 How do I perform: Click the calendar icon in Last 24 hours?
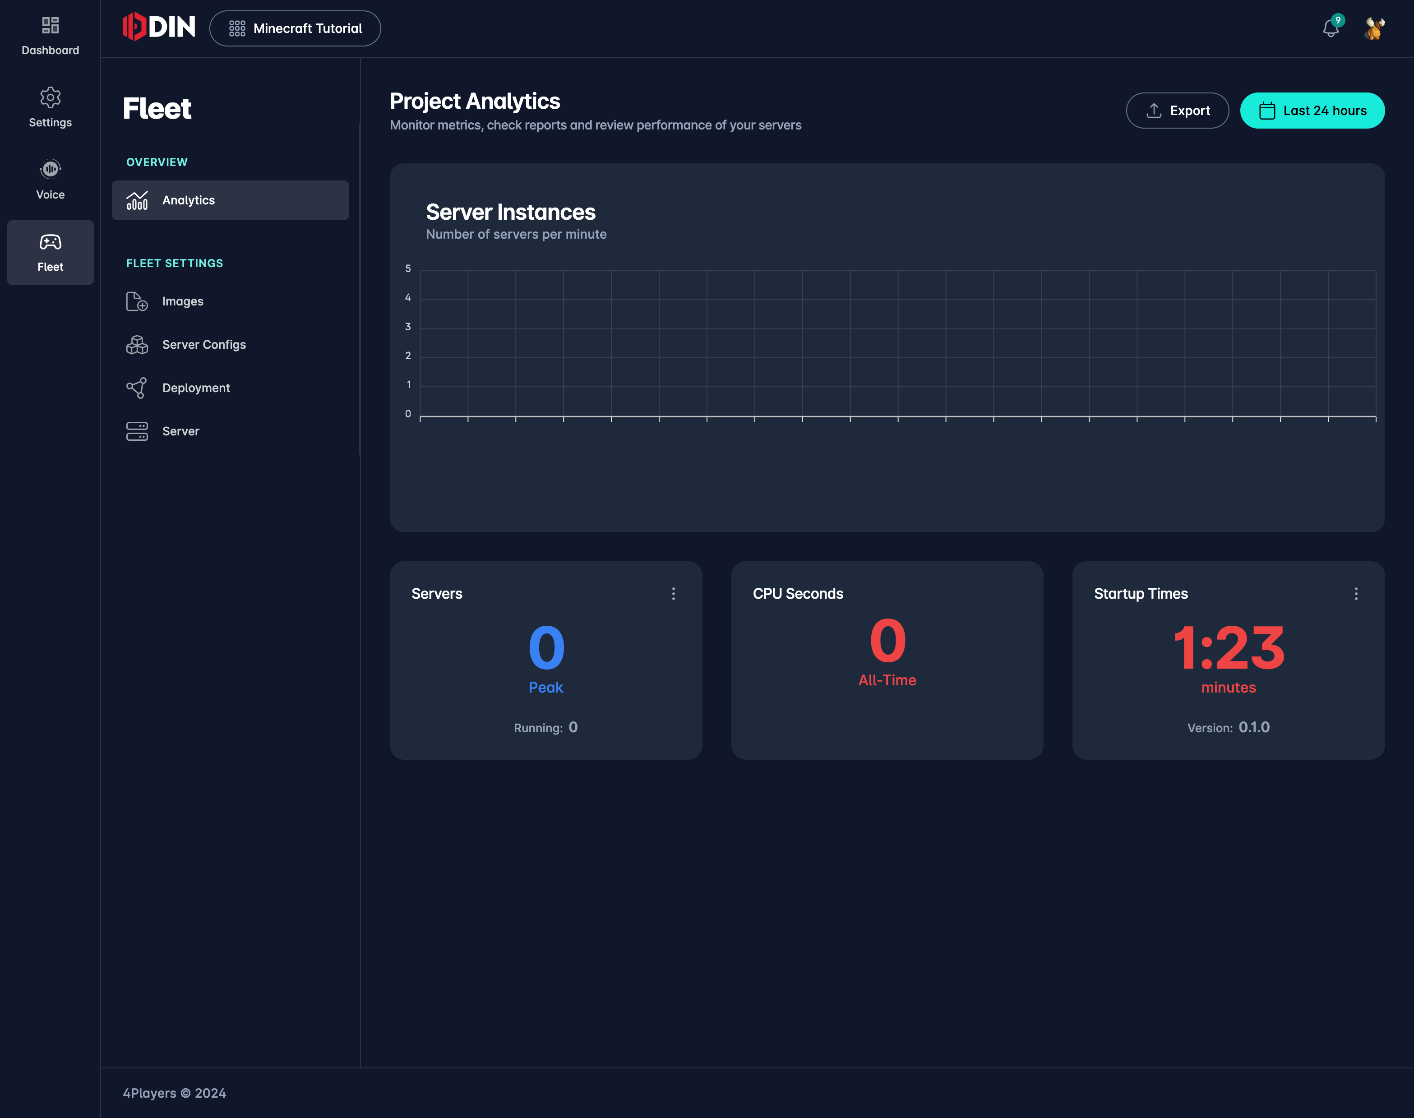(1267, 111)
